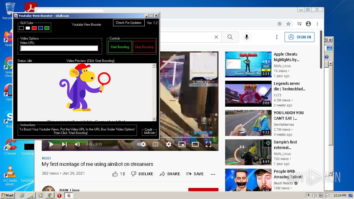Viewport: 354px width, 199px height.
Task: Open the VLC media player desktop shortcut
Action: (10, 175)
